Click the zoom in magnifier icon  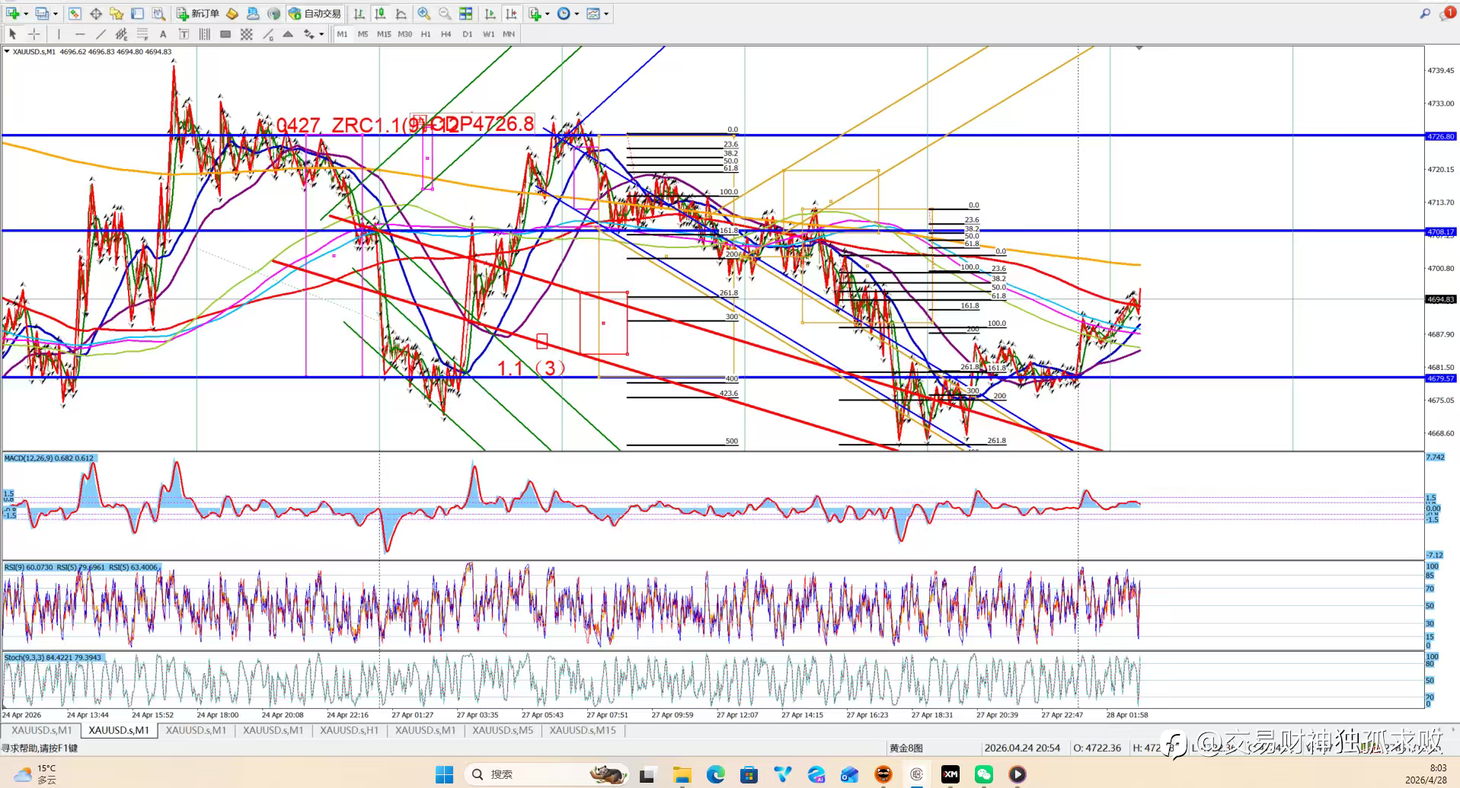tap(423, 14)
